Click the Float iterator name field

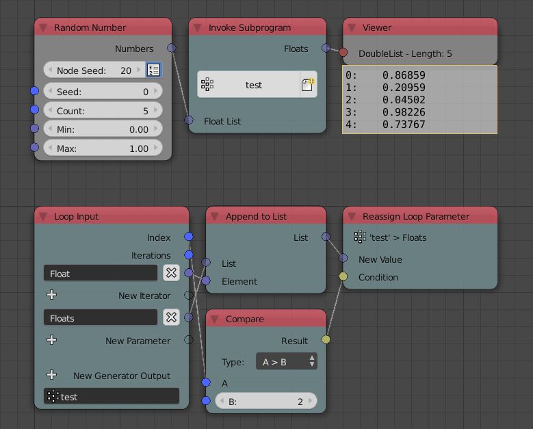101,273
